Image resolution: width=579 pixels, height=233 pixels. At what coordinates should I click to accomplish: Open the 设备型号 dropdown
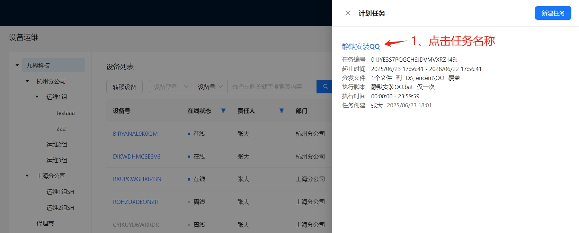[x=171, y=87]
